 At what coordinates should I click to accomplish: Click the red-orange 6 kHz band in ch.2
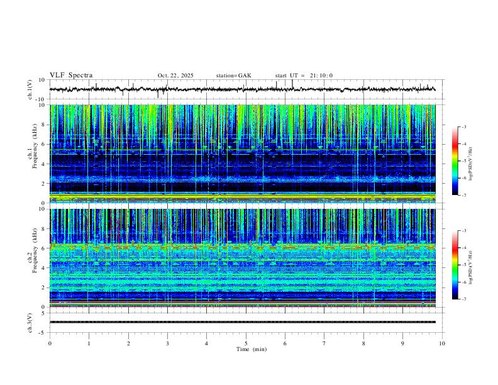242,247
